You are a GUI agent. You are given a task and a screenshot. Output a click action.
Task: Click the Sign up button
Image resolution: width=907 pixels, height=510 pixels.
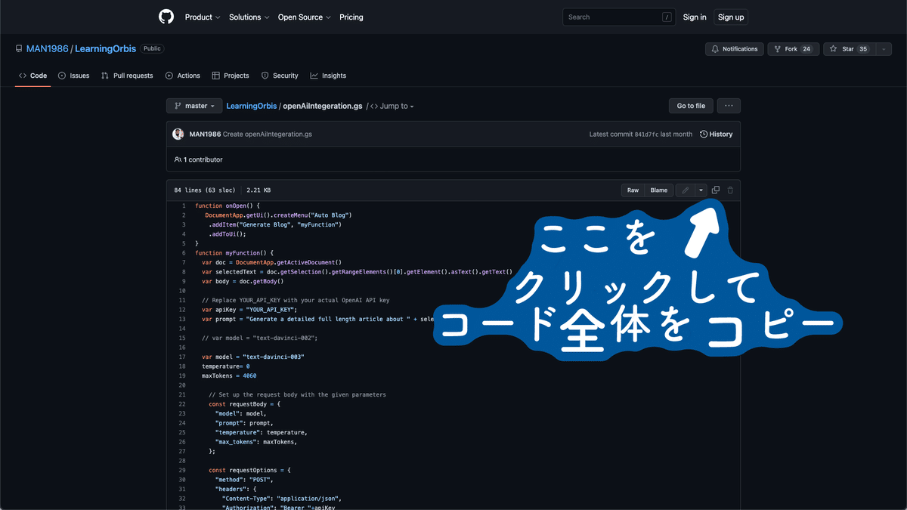[x=731, y=17]
